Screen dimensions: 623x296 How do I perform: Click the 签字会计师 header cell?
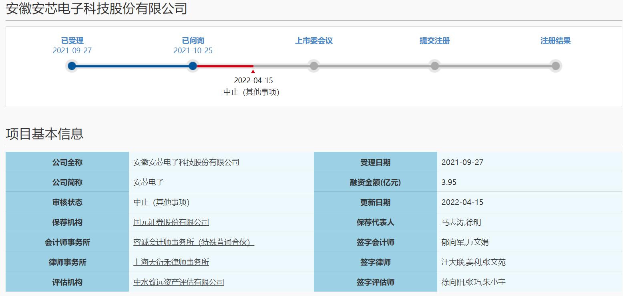(376, 242)
